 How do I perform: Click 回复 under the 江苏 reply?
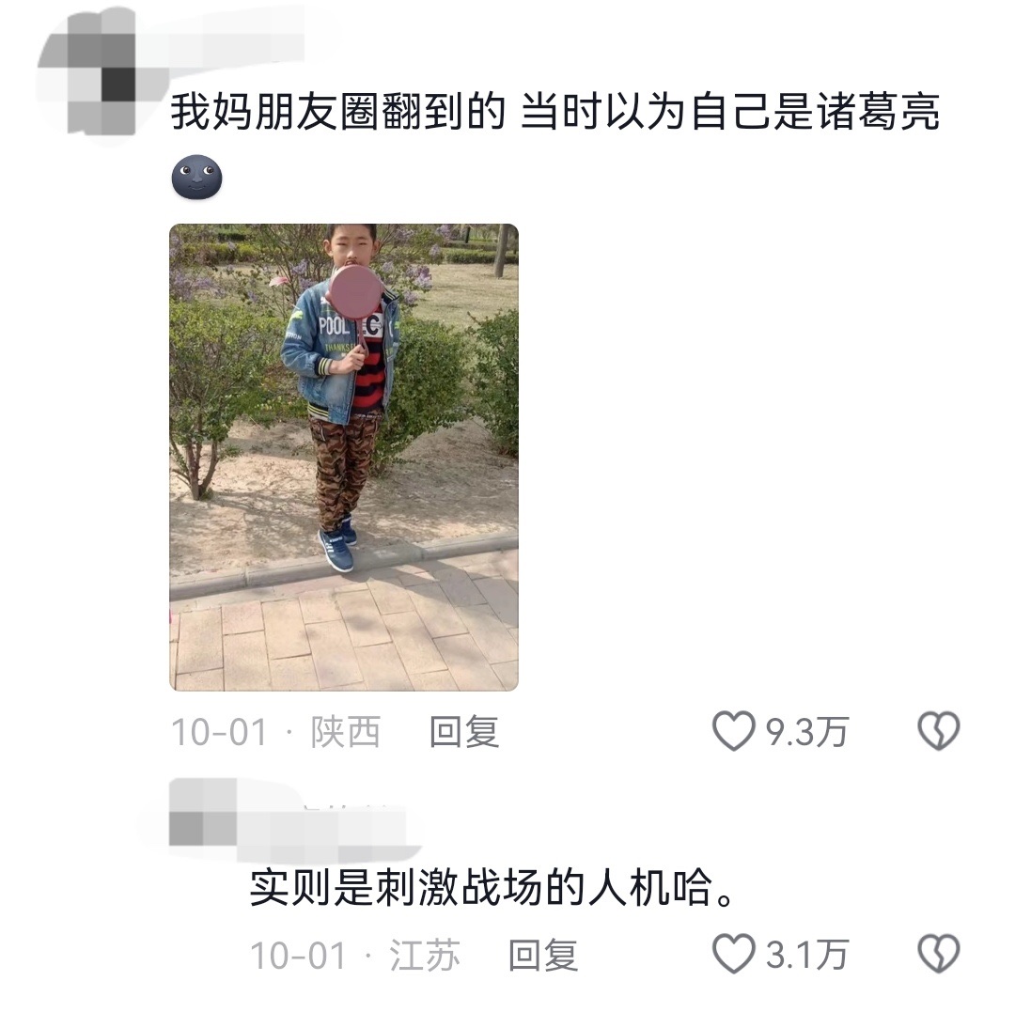542,955
